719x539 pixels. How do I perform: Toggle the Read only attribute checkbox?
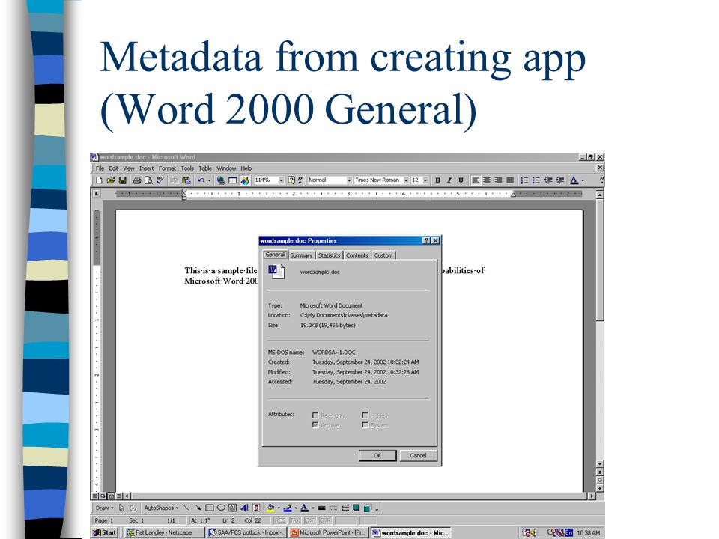point(315,415)
